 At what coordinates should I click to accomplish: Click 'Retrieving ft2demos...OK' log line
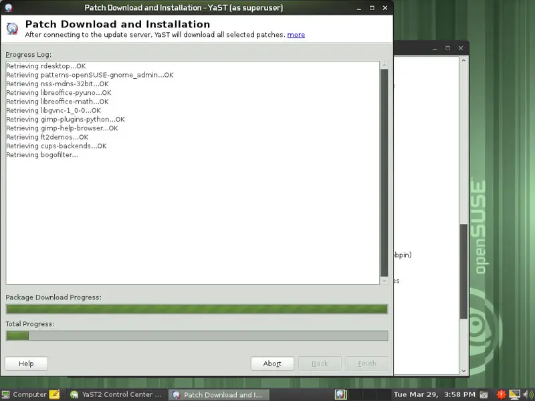click(x=47, y=137)
